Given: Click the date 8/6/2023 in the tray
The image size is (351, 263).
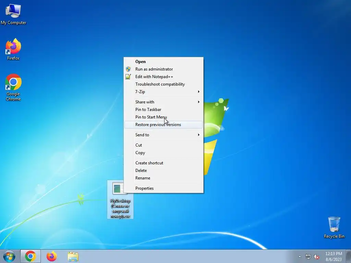Looking at the screenshot, I should click(334, 260).
